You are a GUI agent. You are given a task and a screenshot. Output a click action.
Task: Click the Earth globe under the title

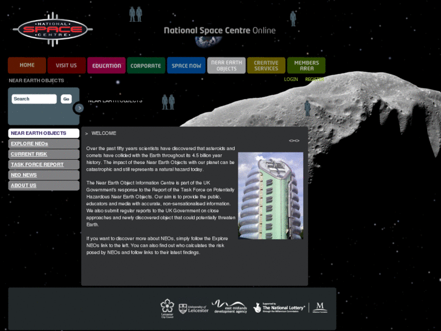point(209,42)
